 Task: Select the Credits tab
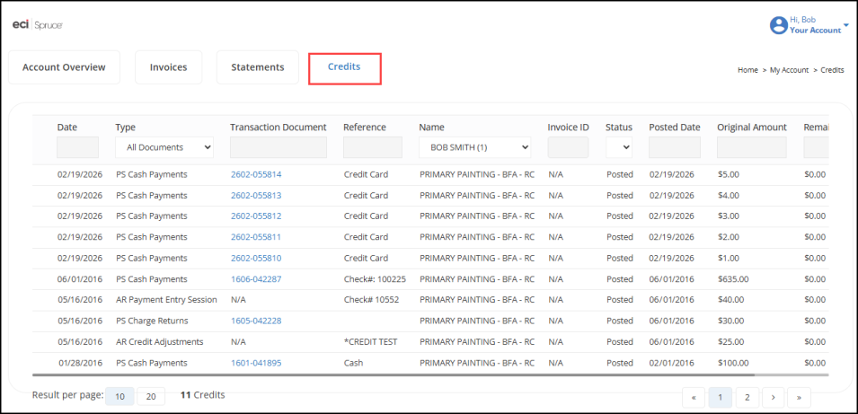(344, 68)
